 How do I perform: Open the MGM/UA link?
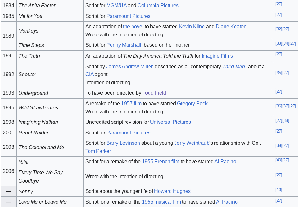click(x=116, y=6)
